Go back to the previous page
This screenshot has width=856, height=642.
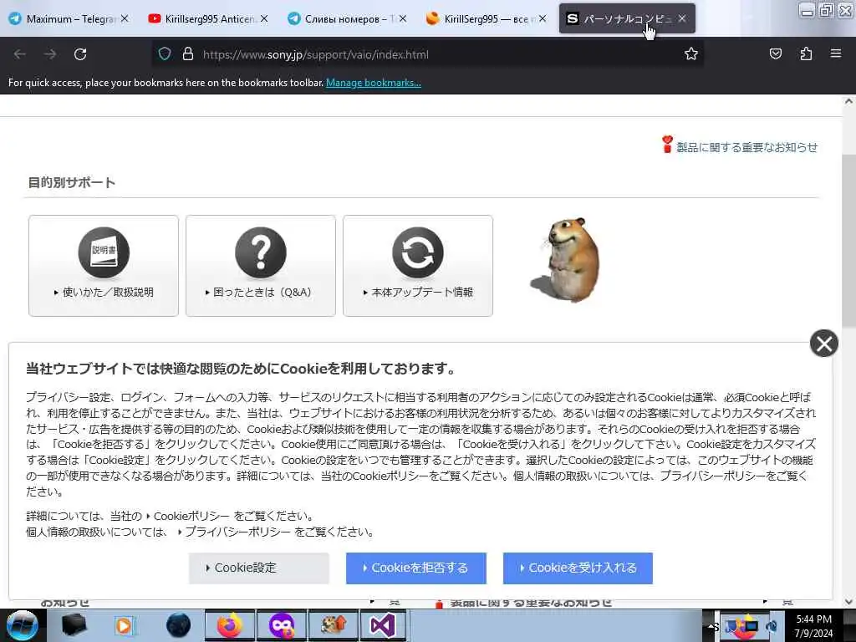point(20,54)
